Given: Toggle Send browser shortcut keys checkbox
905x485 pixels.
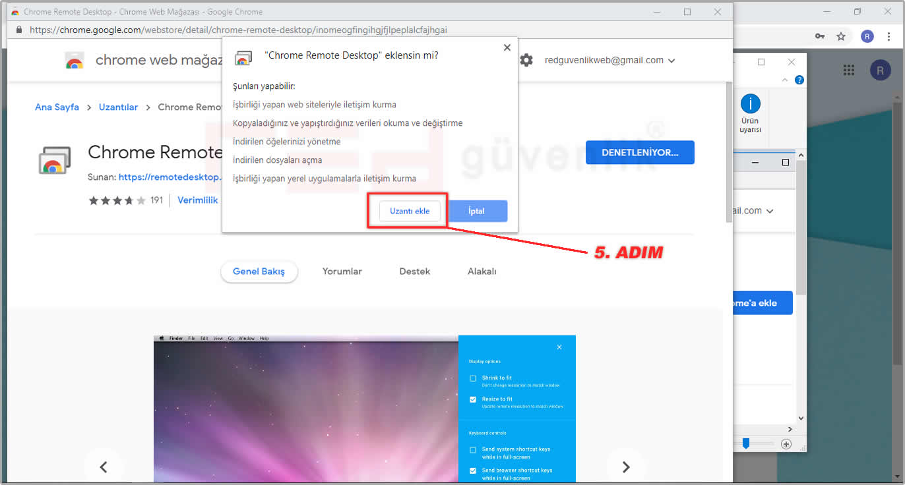Looking at the screenshot, I should click(x=473, y=471).
